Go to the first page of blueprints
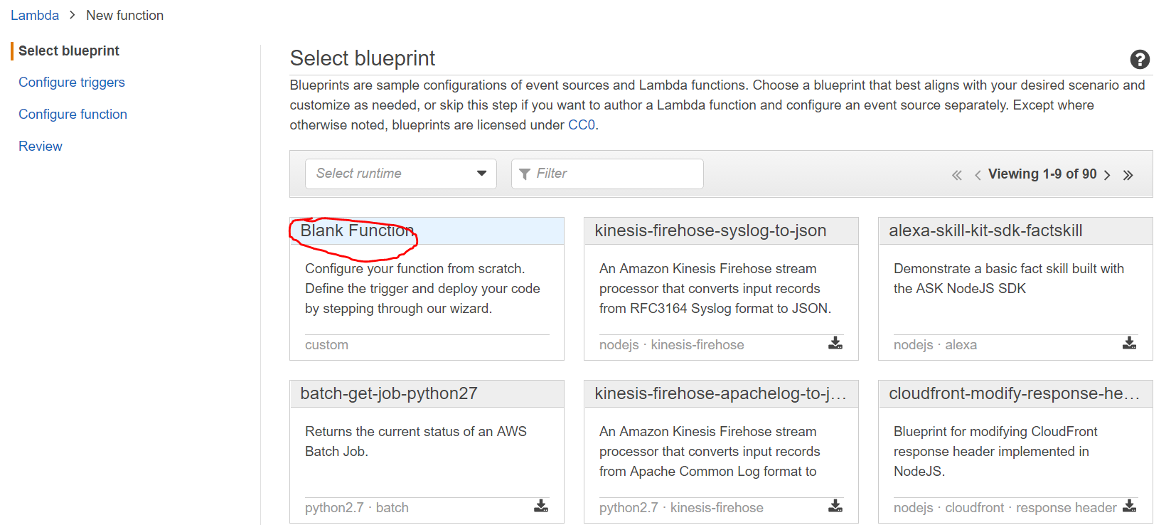 pyautogui.click(x=957, y=175)
